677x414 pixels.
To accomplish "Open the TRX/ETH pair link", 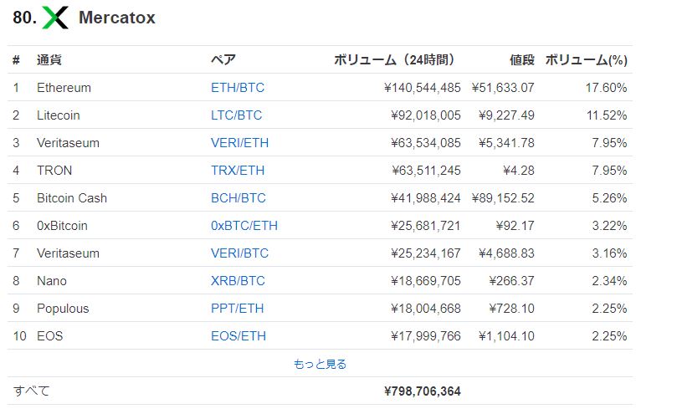I will pos(237,171).
